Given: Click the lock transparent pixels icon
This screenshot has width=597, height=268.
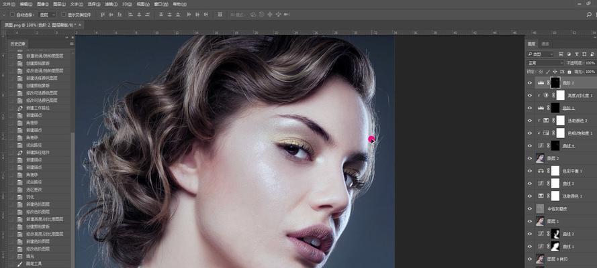Looking at the screenshot, I should coord(541,72).
